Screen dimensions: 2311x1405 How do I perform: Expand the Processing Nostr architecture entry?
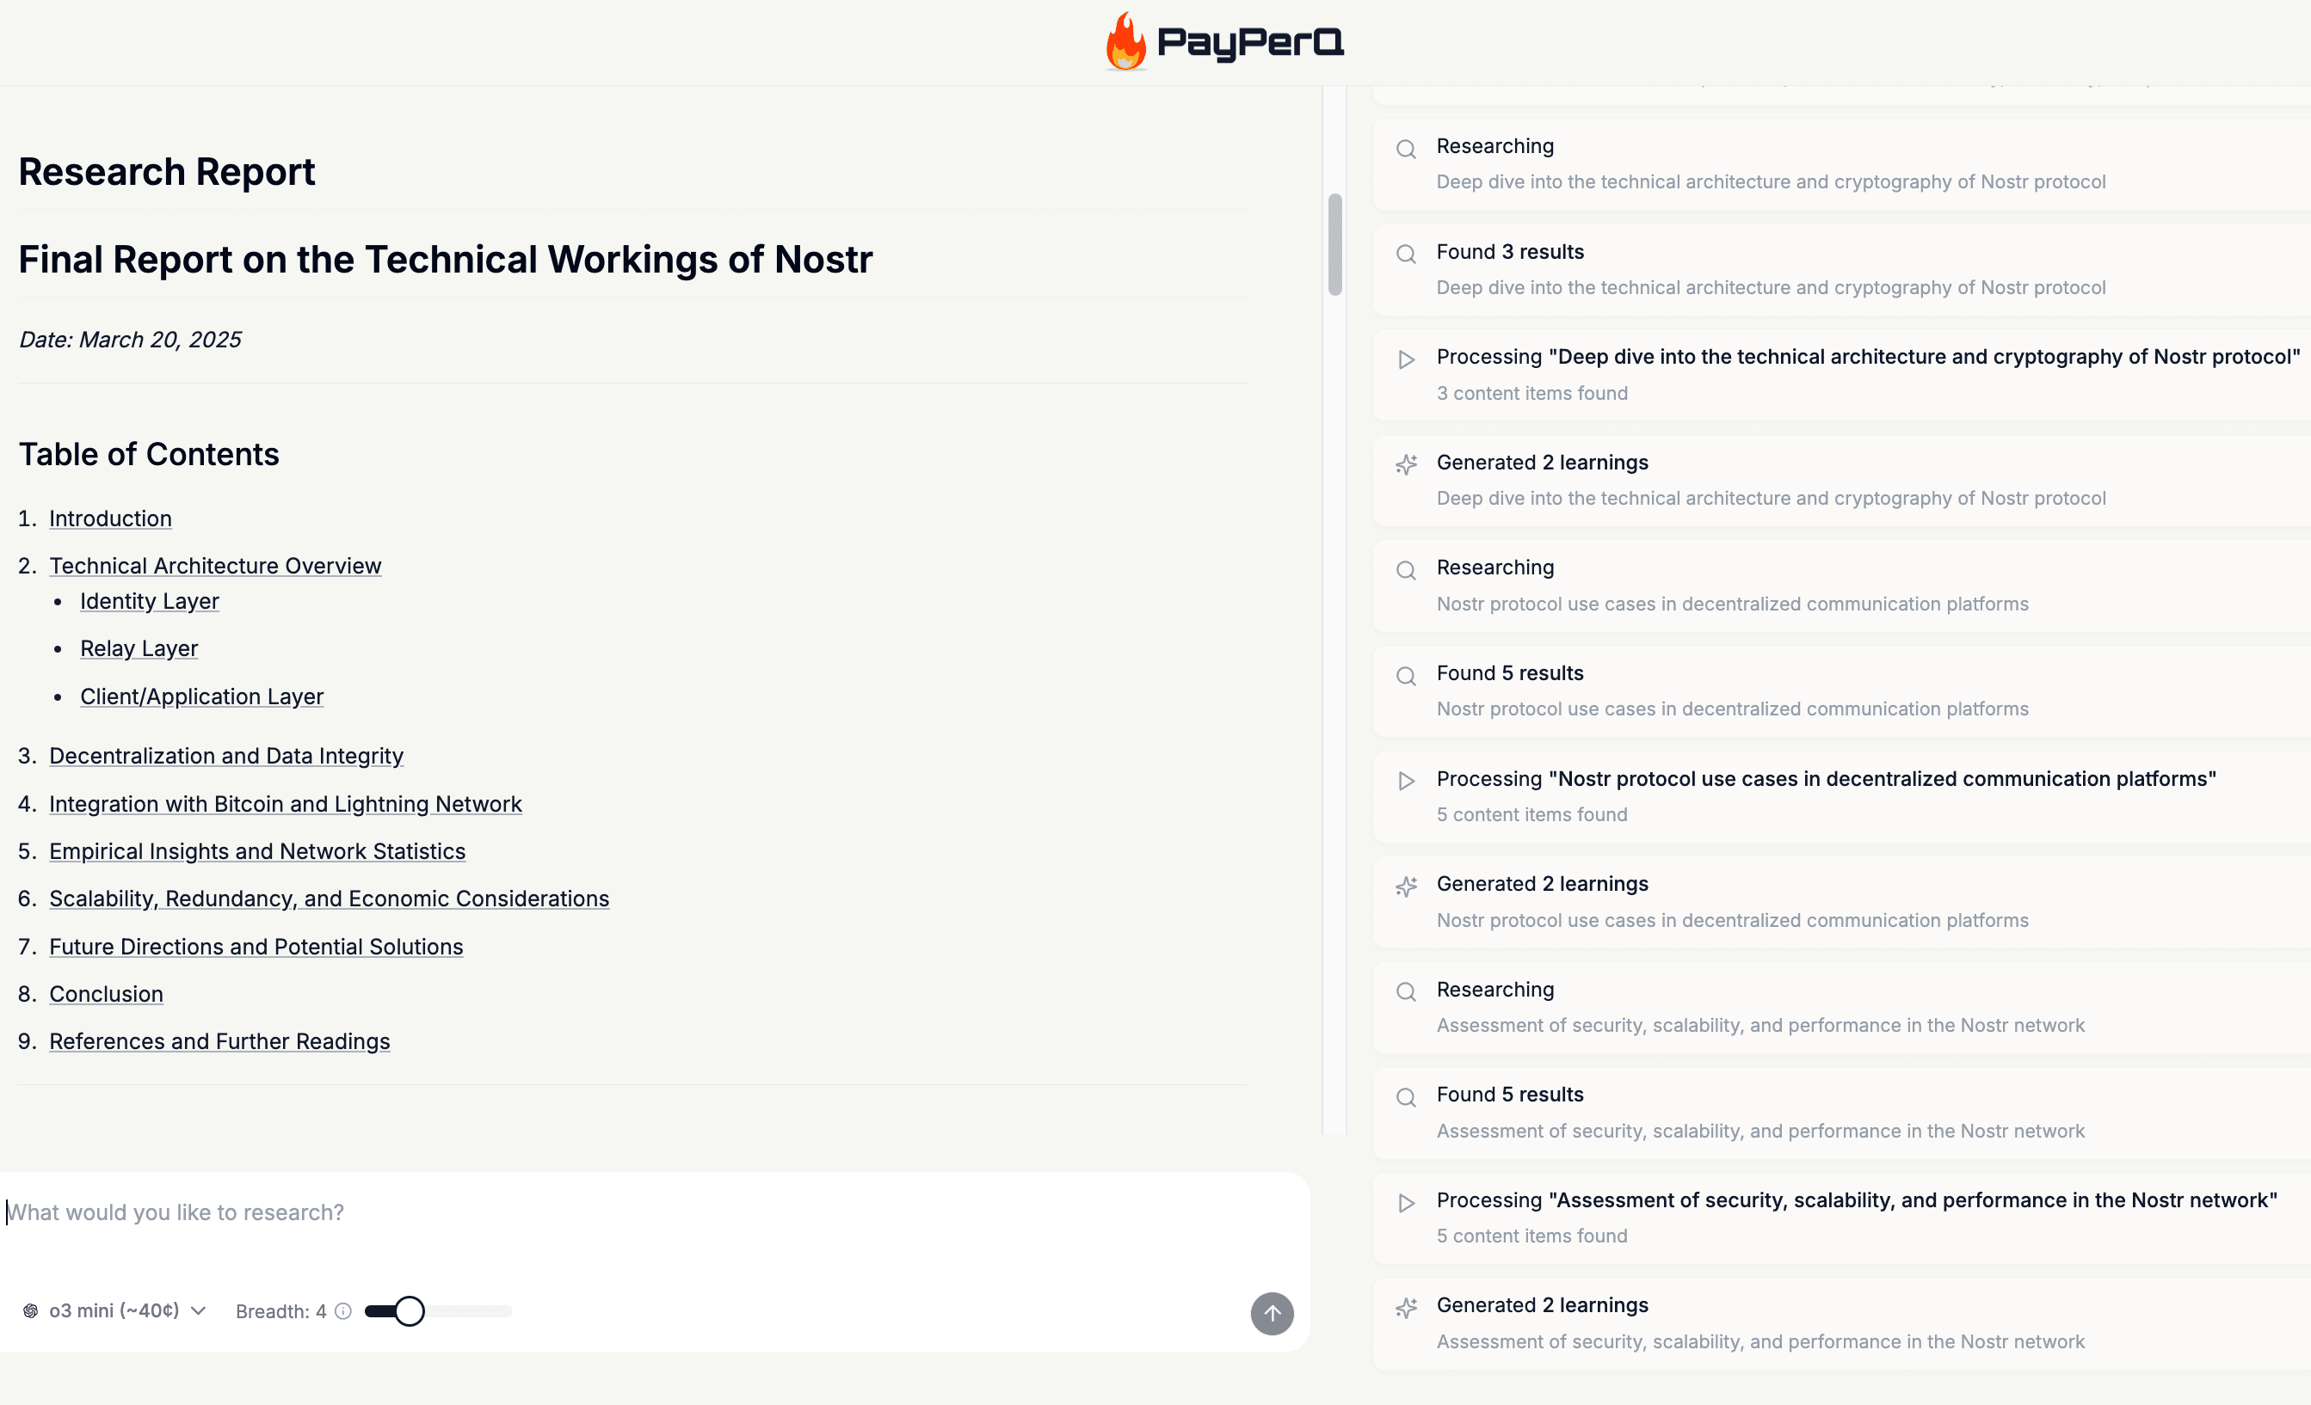click(x=1405, y=360)
